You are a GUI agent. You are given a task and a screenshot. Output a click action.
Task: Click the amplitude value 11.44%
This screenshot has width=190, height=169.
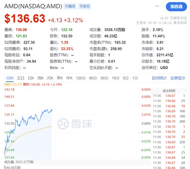tap(159, 36)
